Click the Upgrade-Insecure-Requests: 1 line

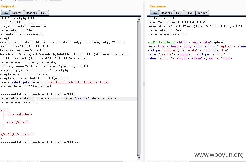[x=24, y=50]
